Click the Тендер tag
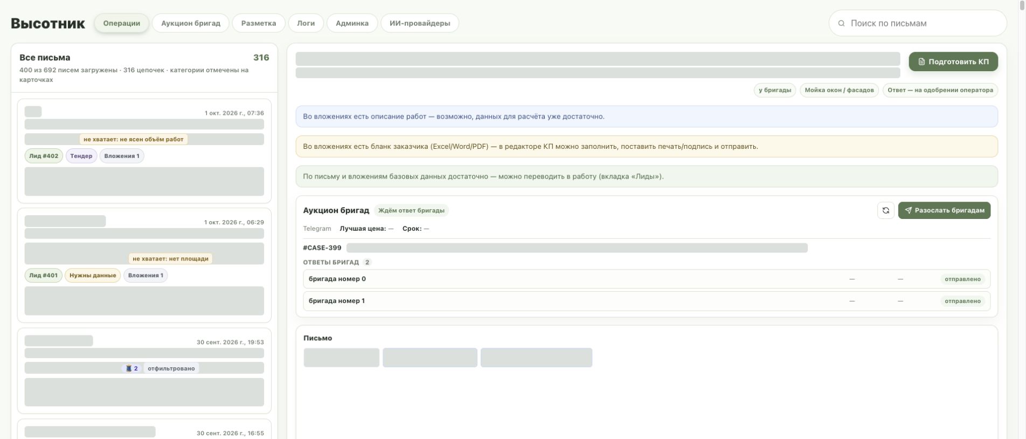This screenshot has width=1026, height=439. click(81, 156)
